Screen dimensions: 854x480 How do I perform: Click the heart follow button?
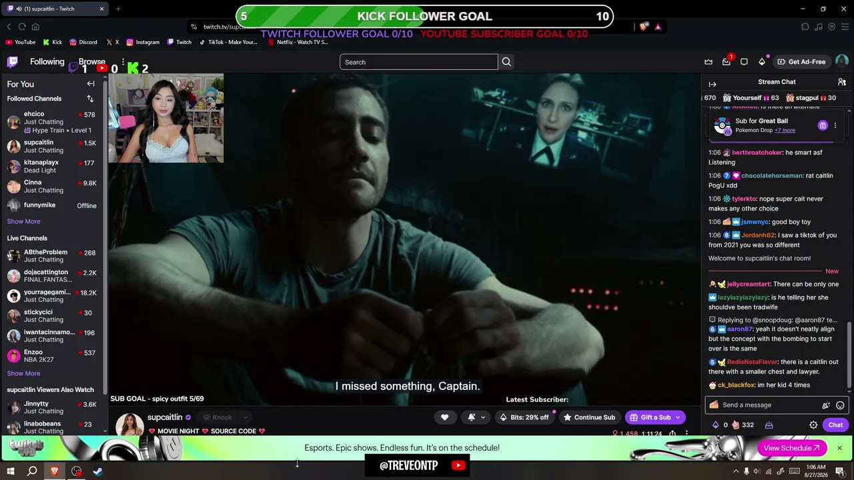(445, 417)
